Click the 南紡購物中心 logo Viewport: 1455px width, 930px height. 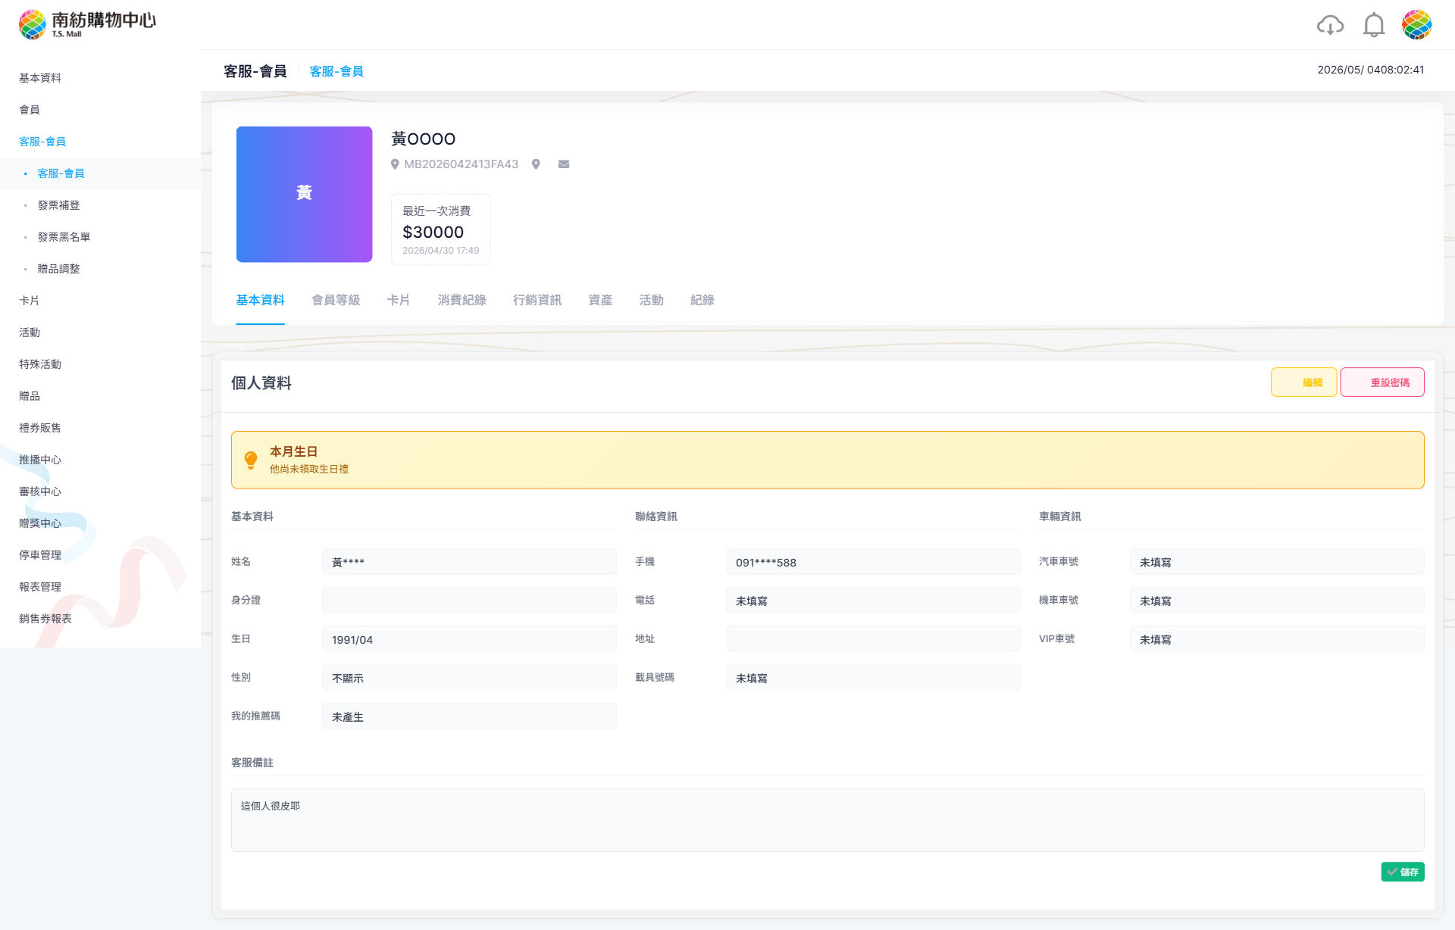(x=87, y=24)
